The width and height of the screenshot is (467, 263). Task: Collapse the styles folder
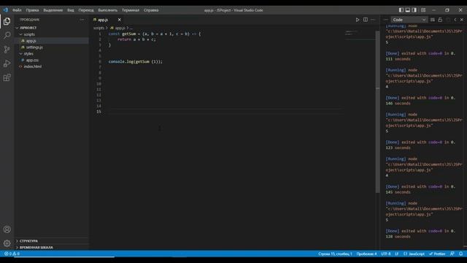(x=20, y=53)
